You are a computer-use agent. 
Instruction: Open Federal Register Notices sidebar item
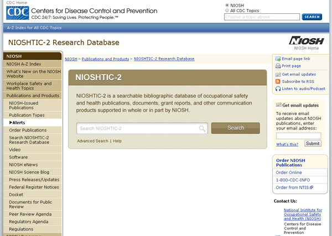[33, 187]
